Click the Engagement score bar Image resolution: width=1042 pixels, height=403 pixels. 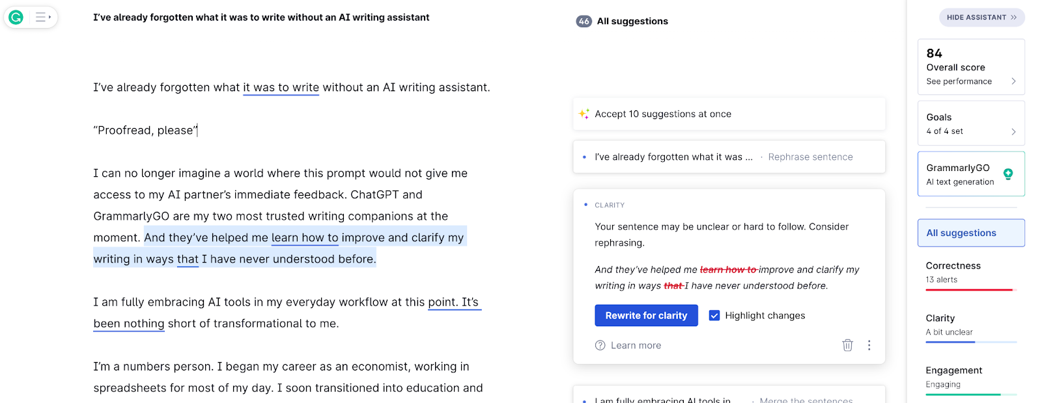coord(970,395)
